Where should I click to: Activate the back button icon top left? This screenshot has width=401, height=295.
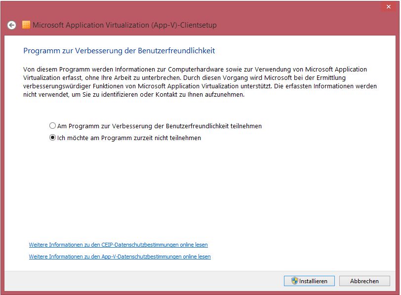point(12,25)
